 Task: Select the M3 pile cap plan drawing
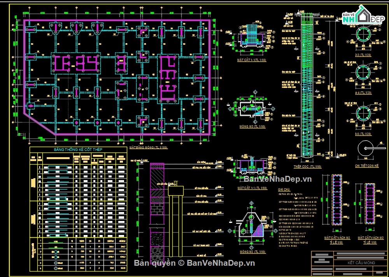click(x=252, y=109)
